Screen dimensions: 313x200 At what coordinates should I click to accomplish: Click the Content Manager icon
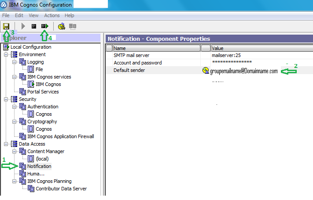(23, 151)
